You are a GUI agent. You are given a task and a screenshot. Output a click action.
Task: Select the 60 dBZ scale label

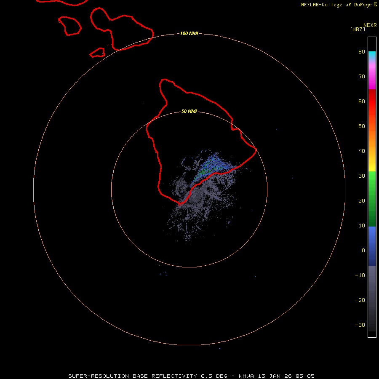point(362,101)
